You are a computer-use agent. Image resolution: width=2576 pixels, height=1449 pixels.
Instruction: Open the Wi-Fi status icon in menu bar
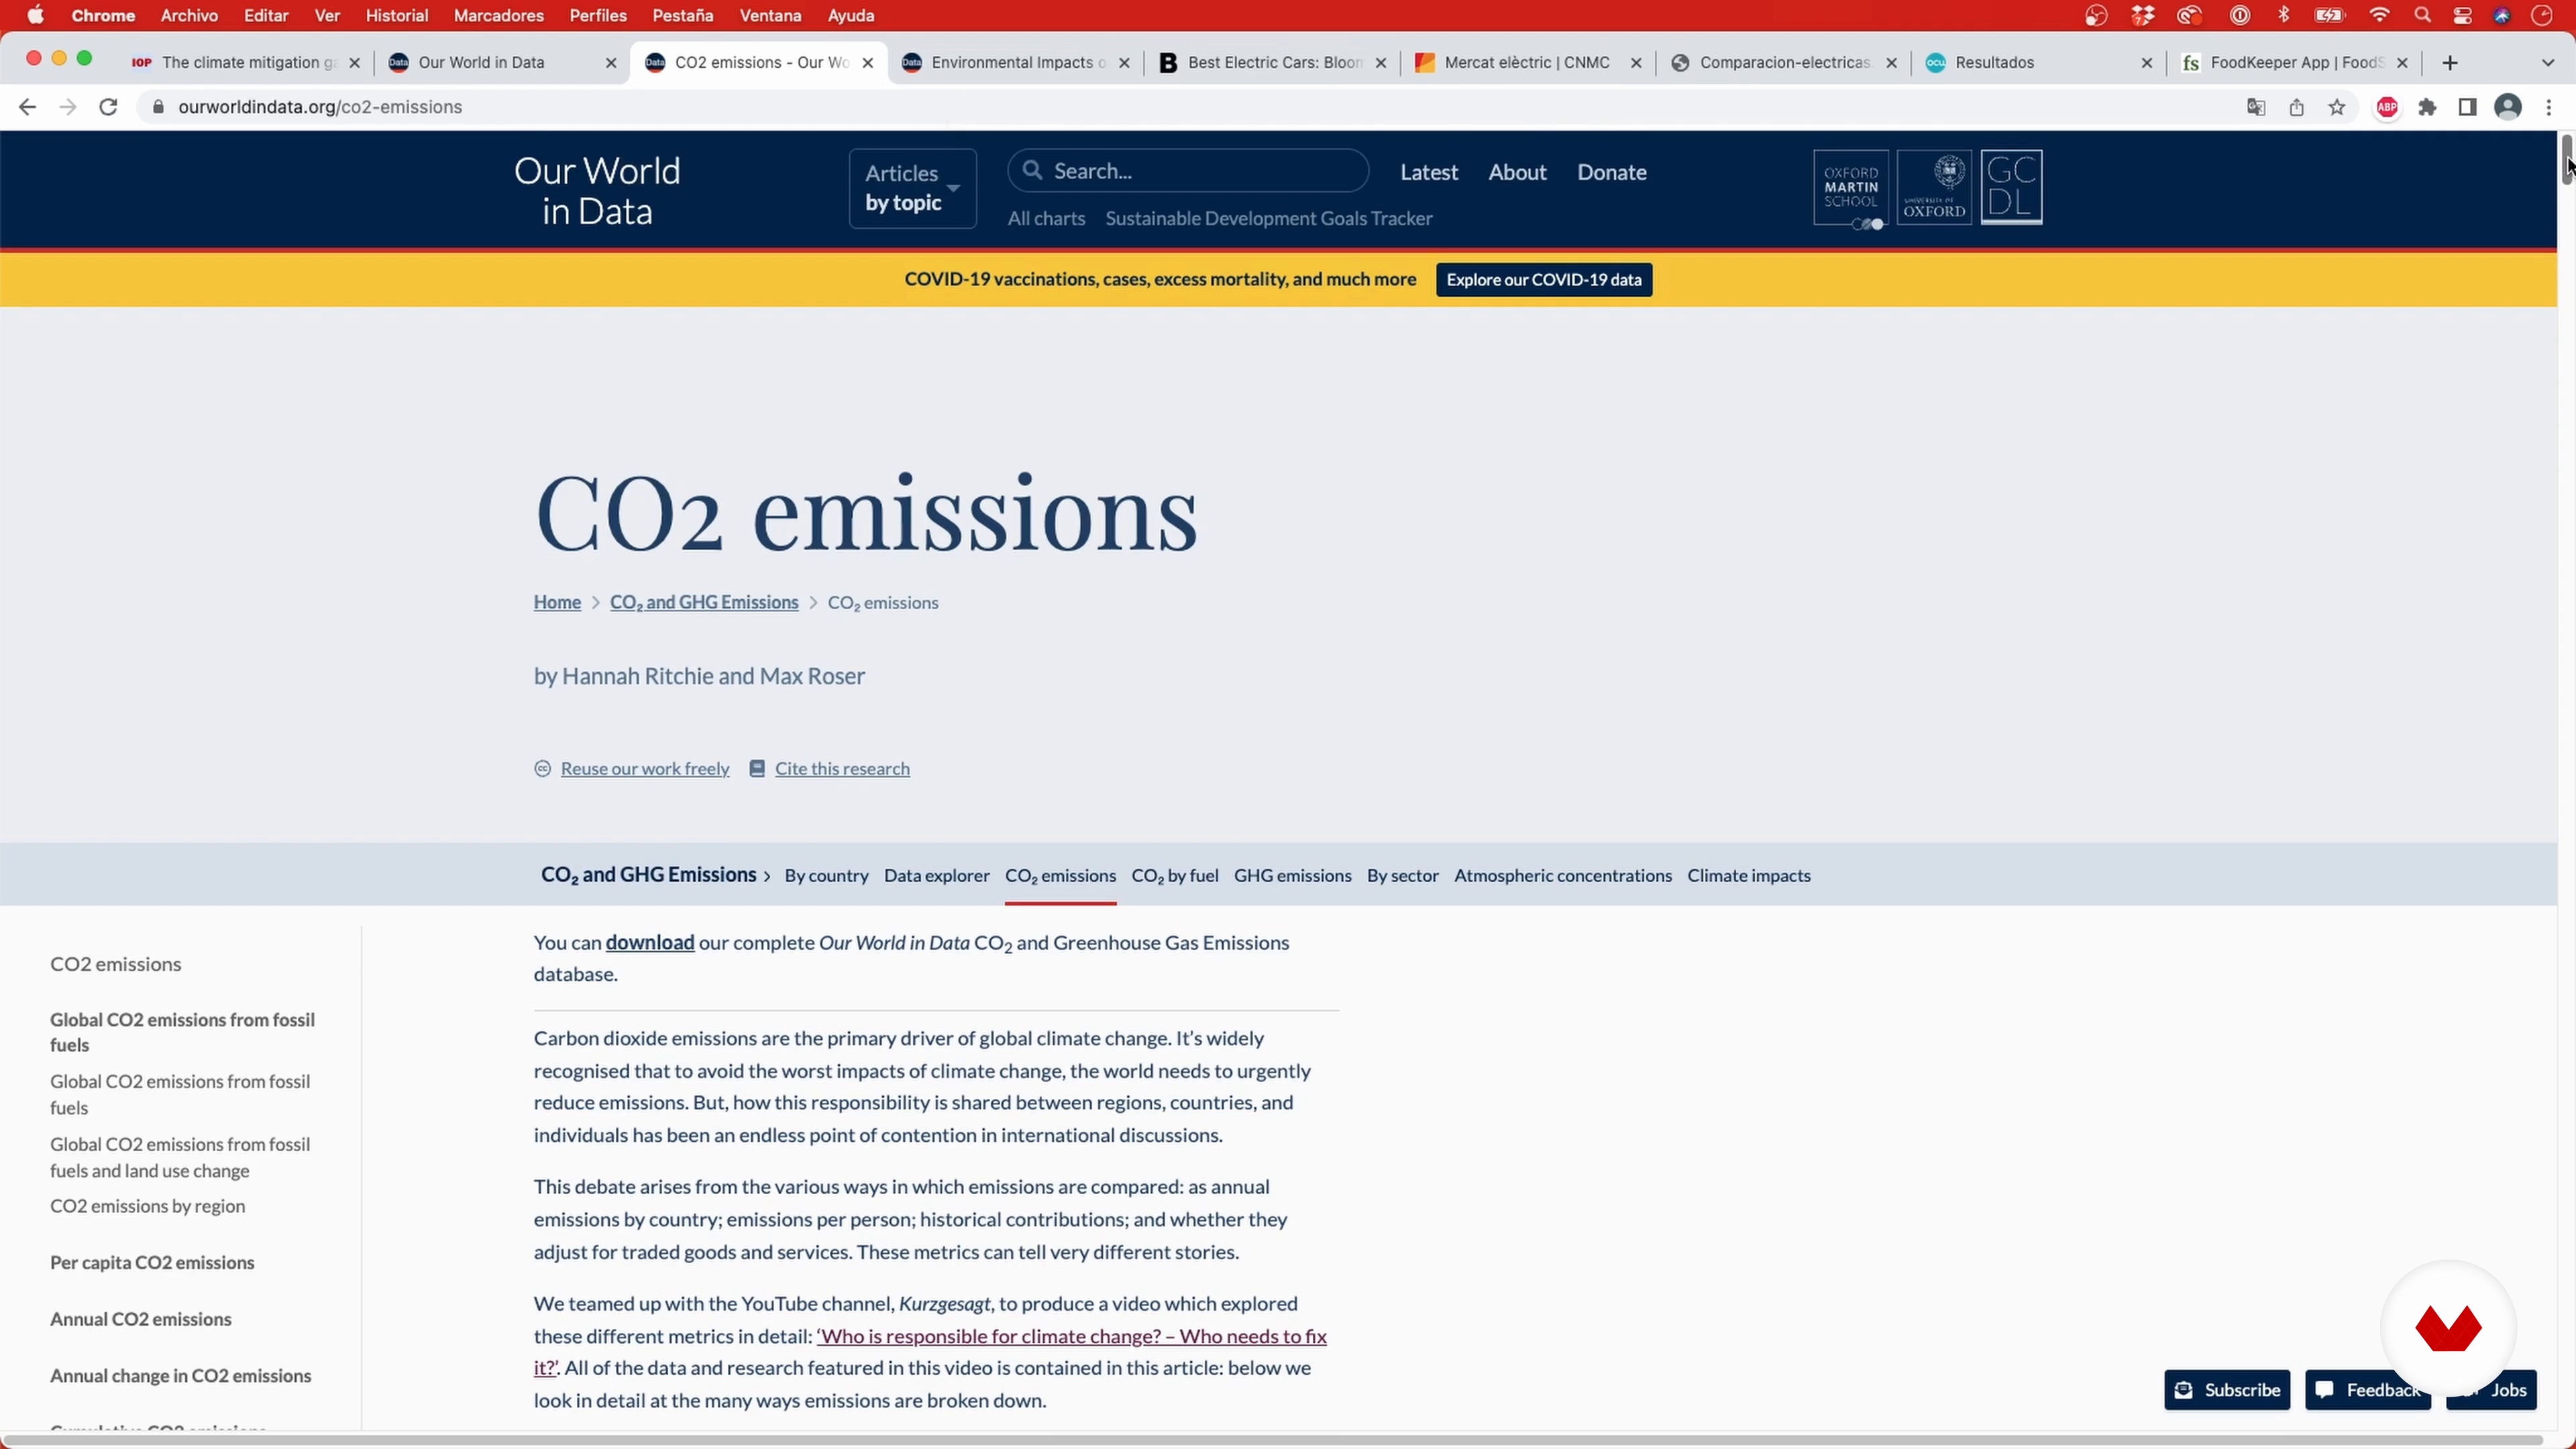(2379, 15)
